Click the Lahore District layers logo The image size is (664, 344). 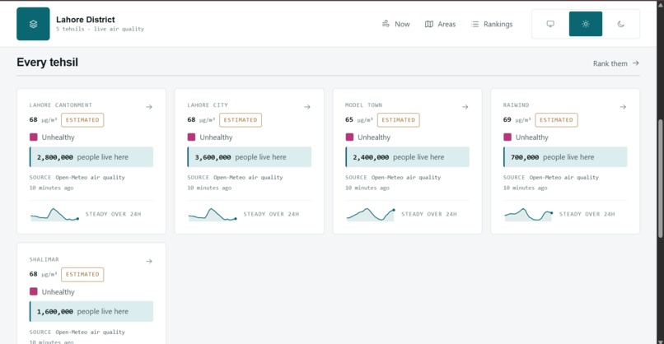click(x=33, y=24)
